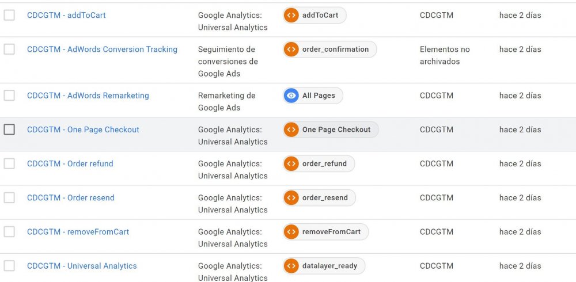
Task: Click the removeFromCart trigger icon
Action: pyautogui.click(x=291, y=232)
